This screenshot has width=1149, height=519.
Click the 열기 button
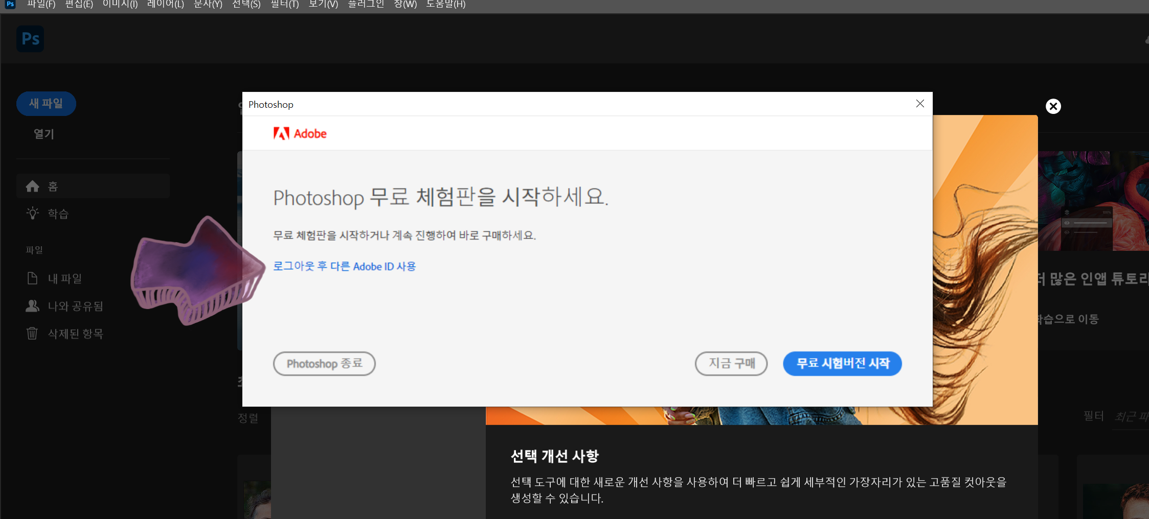click(x=44, y=134)
